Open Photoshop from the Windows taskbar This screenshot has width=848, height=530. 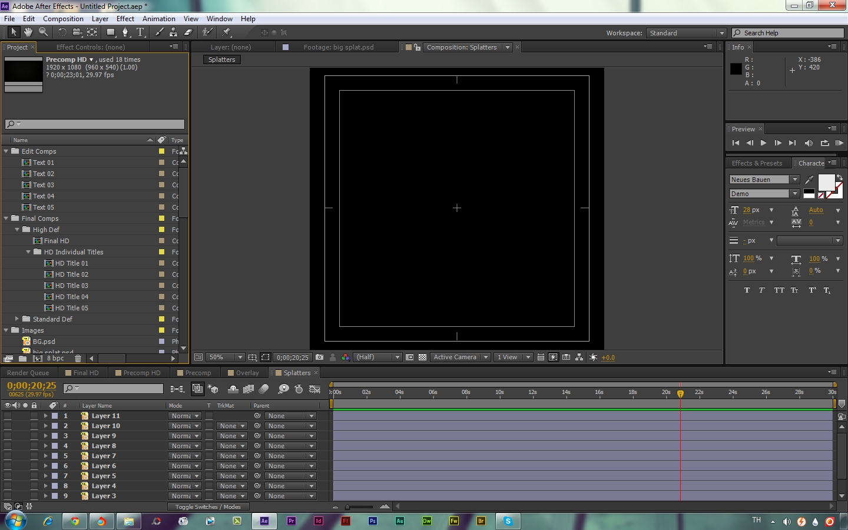pyautogui.click(x=372, y=521)
